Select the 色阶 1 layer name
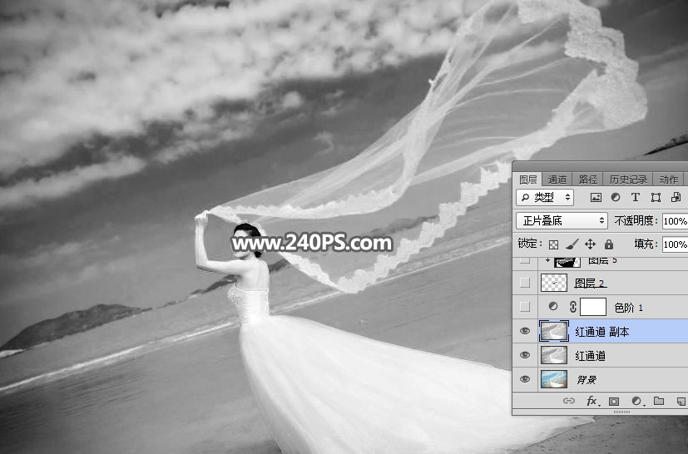 [x=628, y=308]
